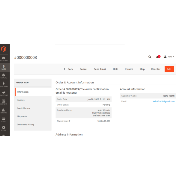Image resolution: width=180 pixels, height=180 pixels.
Task: Switch to the Credit Memos tab
Action: (23, 108)
